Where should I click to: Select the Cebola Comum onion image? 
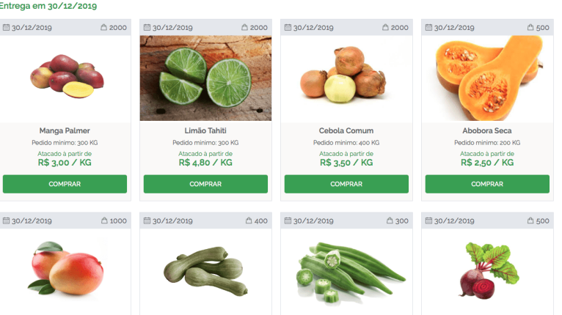346,77
